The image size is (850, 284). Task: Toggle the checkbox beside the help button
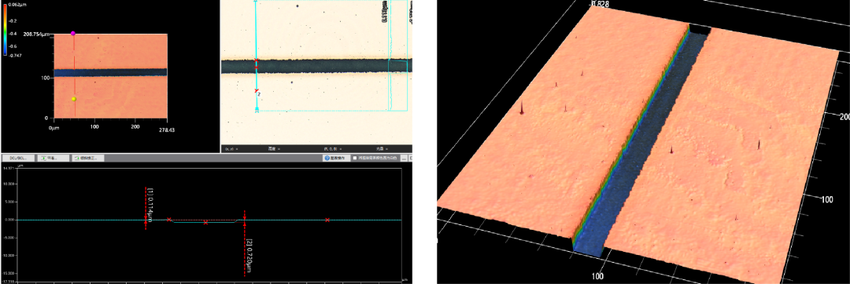354,158
